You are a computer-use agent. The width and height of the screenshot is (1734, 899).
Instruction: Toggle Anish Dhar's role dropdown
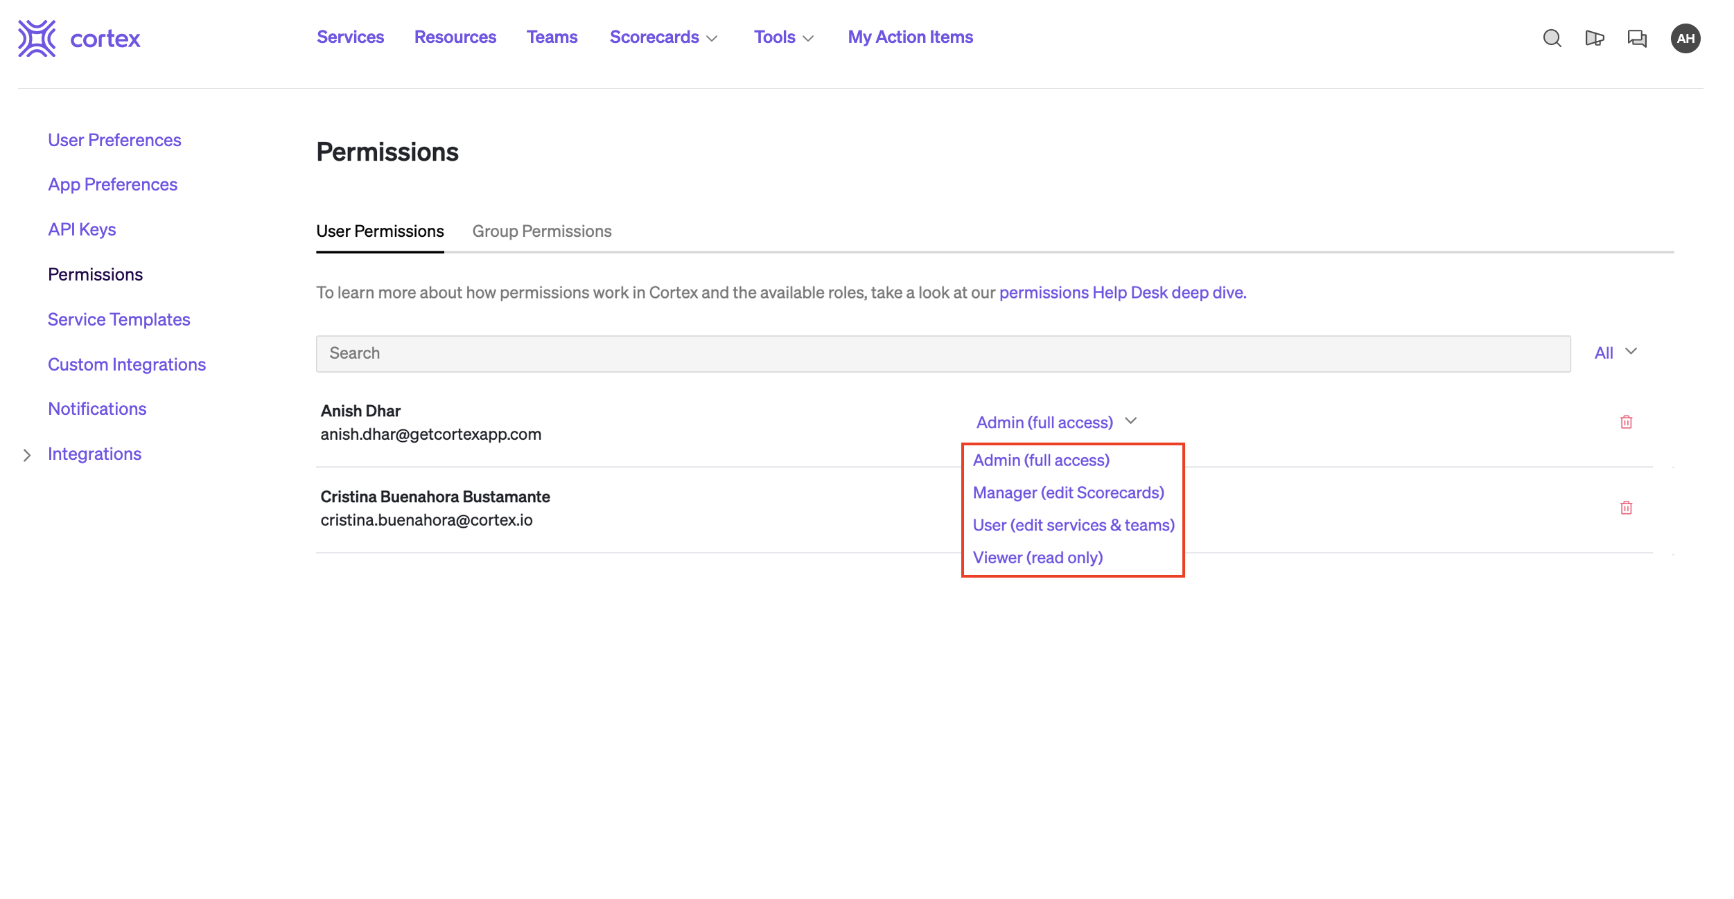click(x=1056, y=422)
